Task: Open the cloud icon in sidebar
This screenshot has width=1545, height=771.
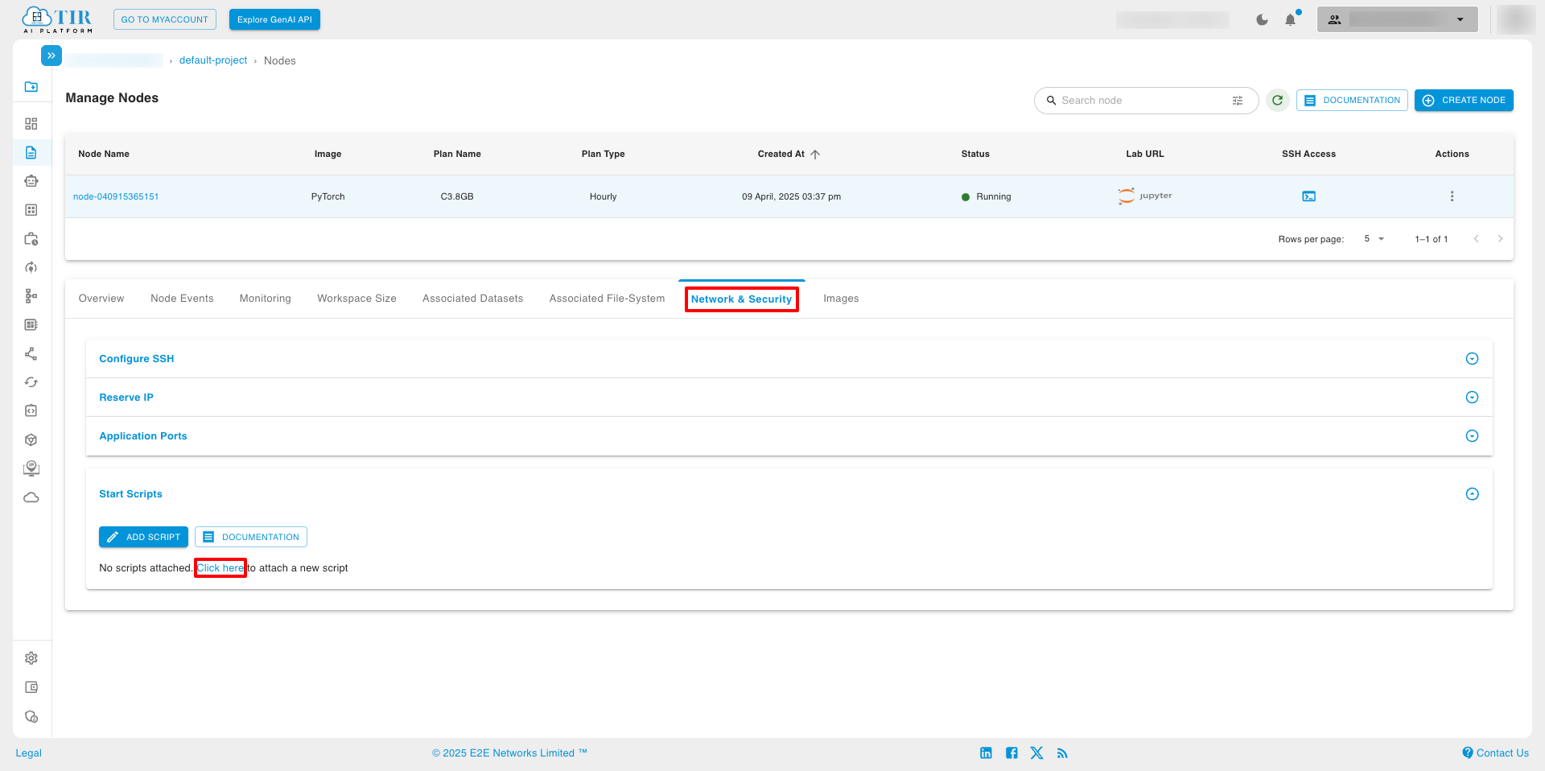Action: coord(31,497)
